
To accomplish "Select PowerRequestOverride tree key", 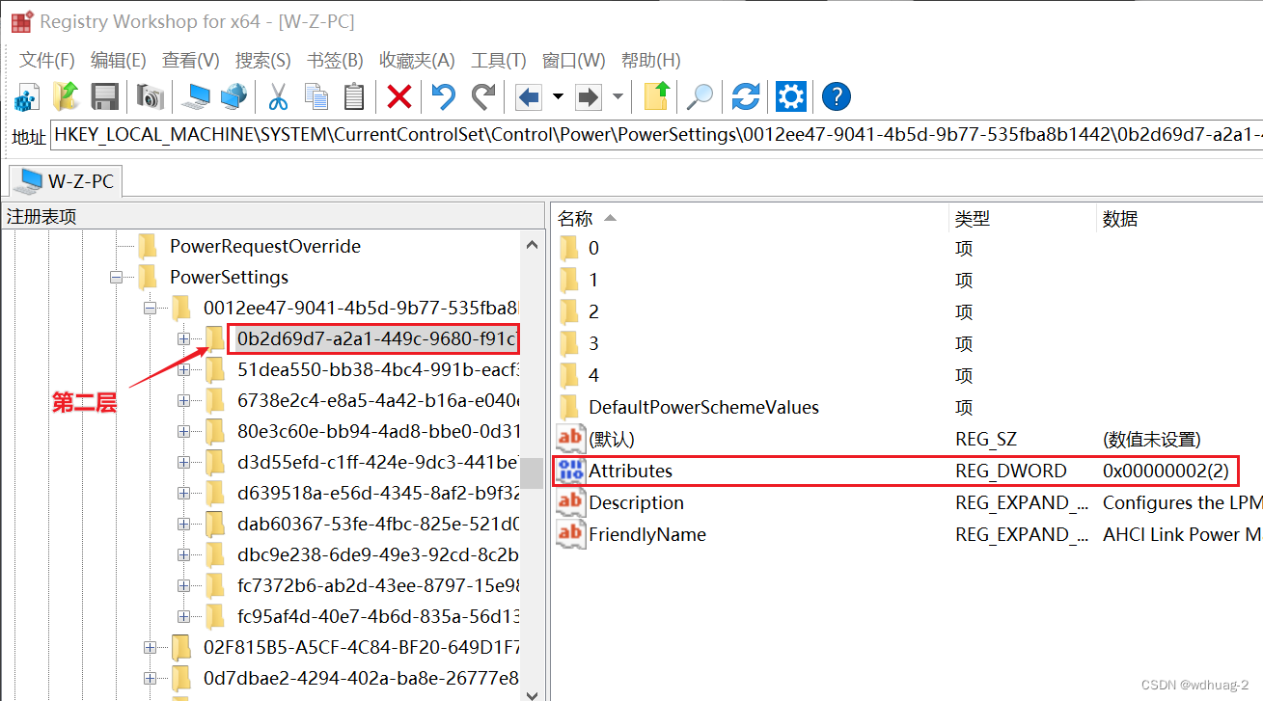I will coord(265,246).
